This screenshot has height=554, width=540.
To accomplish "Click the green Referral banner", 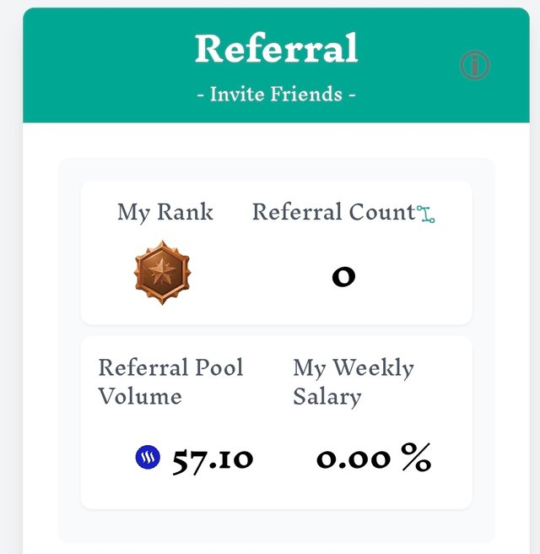I will (x=277, y=65).
